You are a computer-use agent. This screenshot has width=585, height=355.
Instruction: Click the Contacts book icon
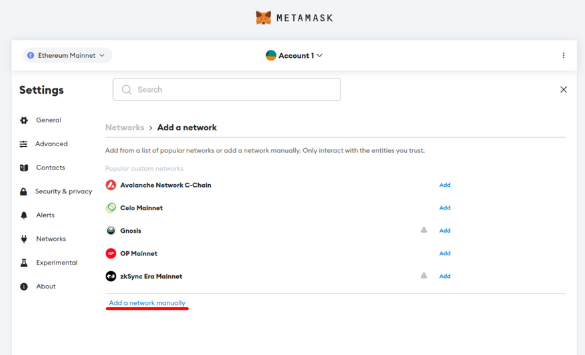coord(24,168)
